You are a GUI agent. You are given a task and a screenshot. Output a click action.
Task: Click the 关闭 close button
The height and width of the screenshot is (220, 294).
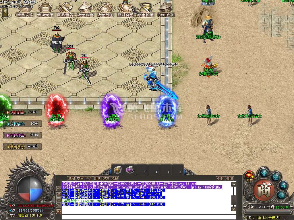(x=229, y=178)
